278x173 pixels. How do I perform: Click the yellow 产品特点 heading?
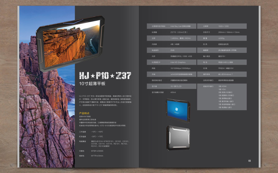click(x=84, y=114)
